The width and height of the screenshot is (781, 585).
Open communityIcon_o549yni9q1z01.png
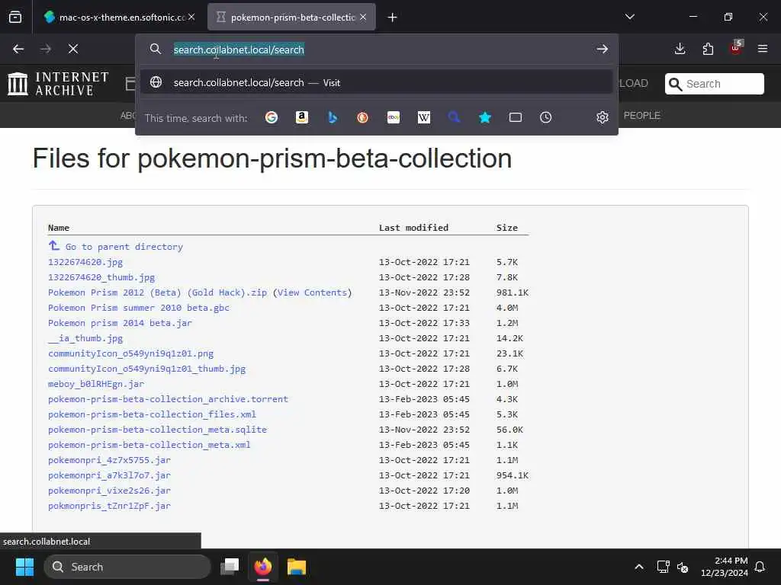point(130,353)
